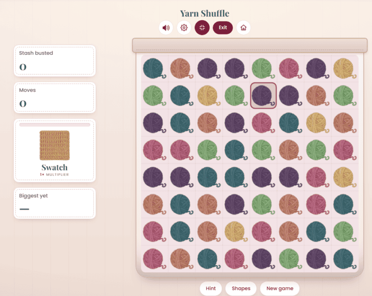Choose the teal yarn ball in the fourth row

point(236,150)
